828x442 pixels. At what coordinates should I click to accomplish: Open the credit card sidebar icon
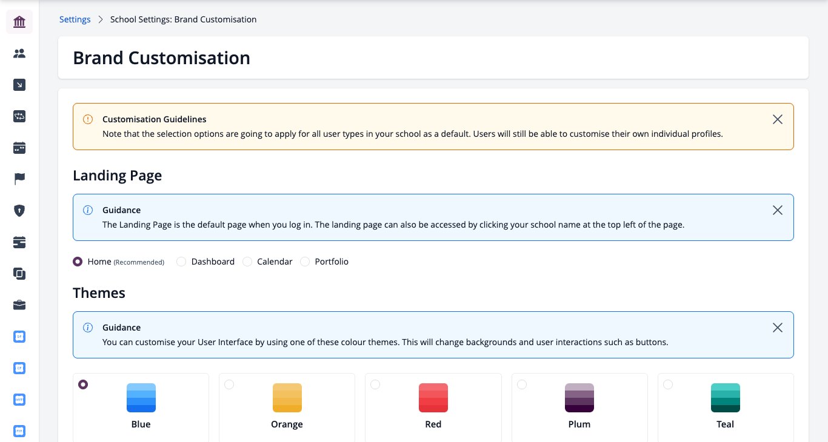tap(19, 242)
